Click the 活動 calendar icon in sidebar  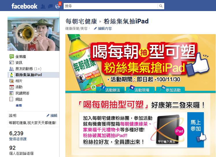pyautogui.click(x=12, y=87)
